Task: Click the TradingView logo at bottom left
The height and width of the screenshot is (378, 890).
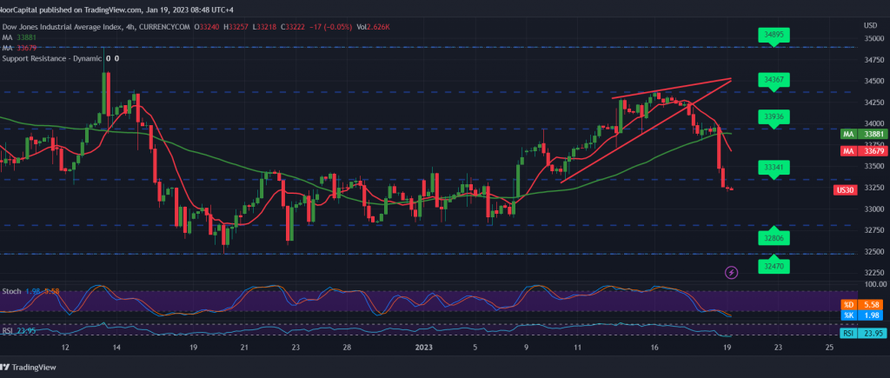Action: coord(29,368)
